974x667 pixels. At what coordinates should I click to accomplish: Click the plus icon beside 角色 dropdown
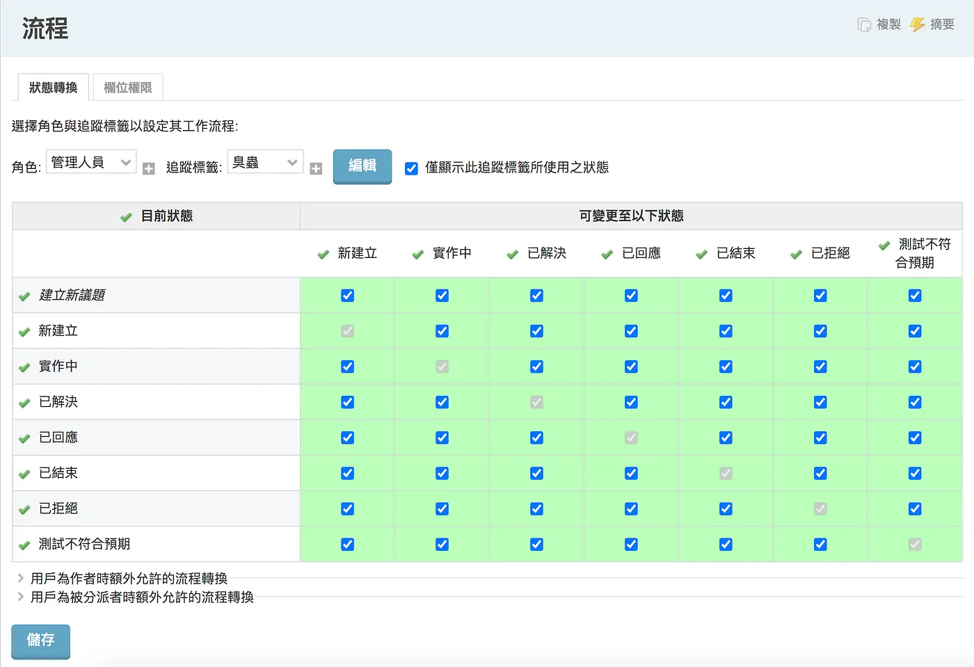click(149, 169)
